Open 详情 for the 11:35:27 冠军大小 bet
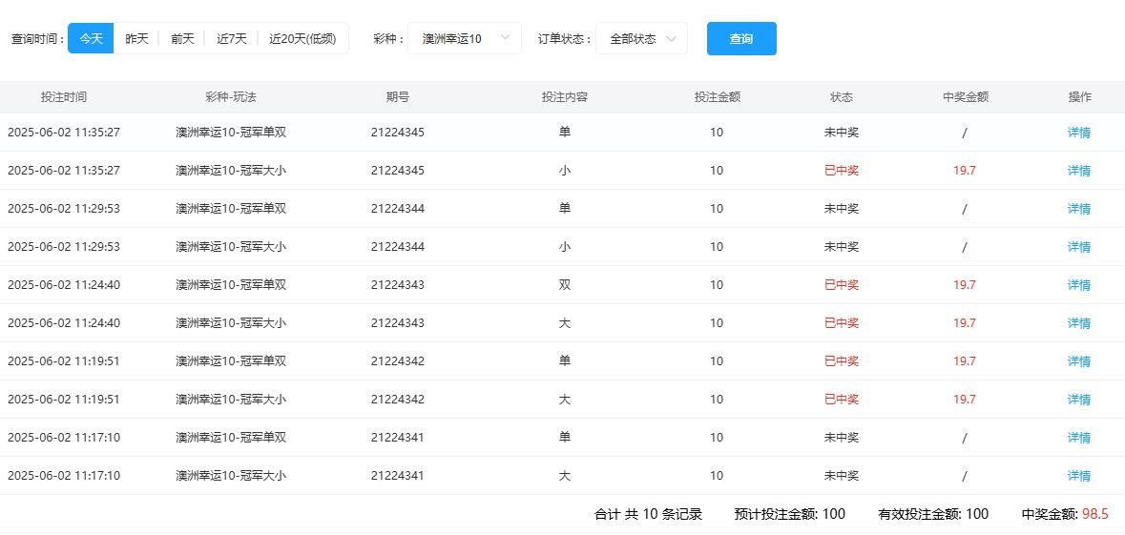The width and height of the screenshot is (1125, 535). (1078, 171)
